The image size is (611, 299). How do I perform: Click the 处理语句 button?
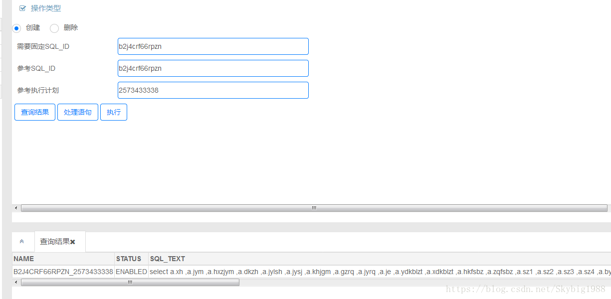coord(78,112)
